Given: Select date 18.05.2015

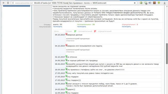Looking at the screenshot, I should click(60, 70).
